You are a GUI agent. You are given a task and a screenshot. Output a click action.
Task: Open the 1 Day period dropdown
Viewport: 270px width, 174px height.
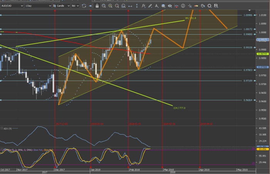point(38,6)
